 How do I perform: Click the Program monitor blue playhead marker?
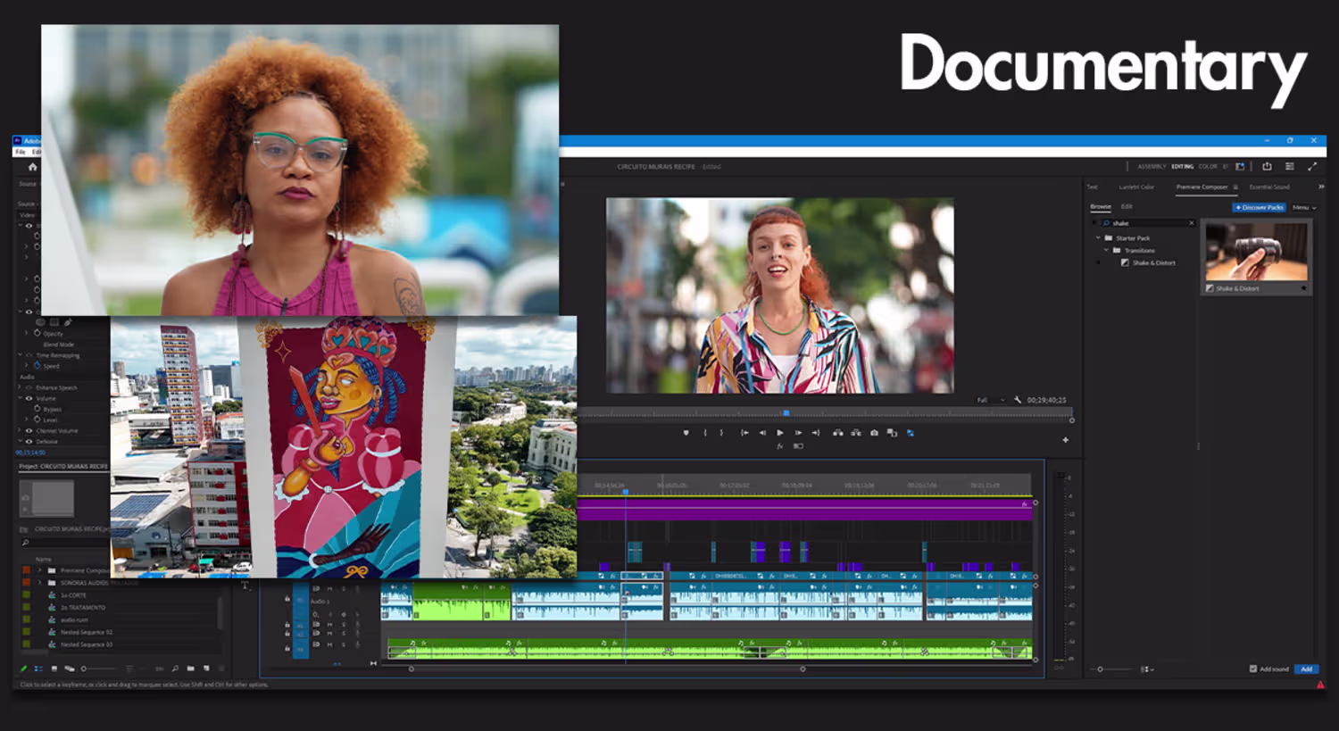pos(786,413)
